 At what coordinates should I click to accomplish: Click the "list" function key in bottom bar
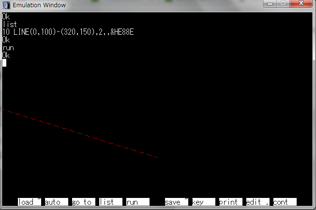point(110,202)
